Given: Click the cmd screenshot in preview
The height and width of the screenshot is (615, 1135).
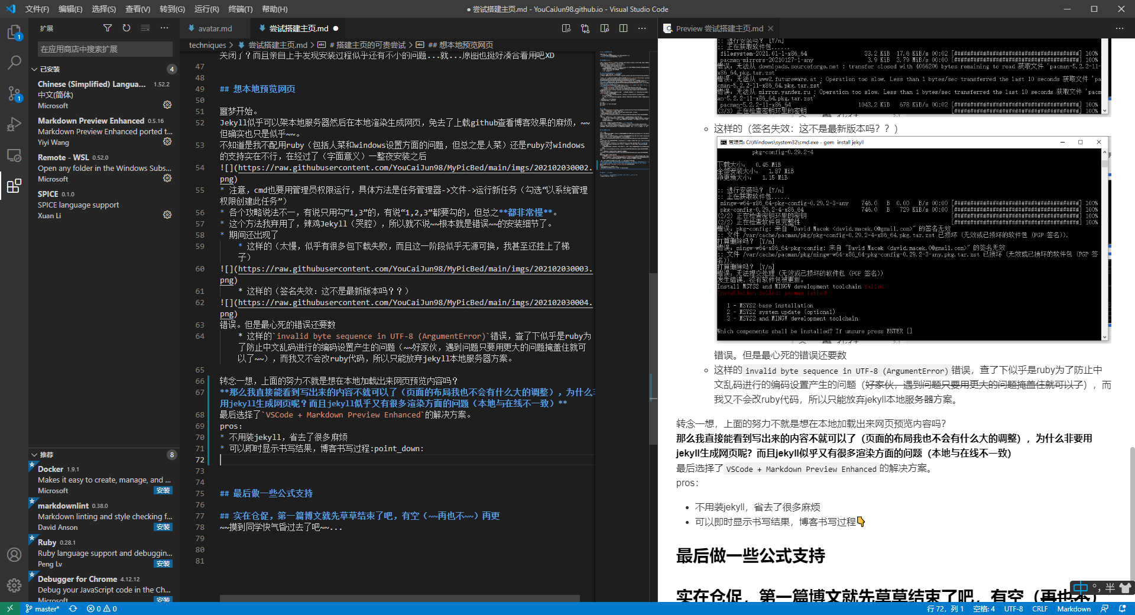Looking at the screenshot, I should pyautogui.click(x=913, y=239).
